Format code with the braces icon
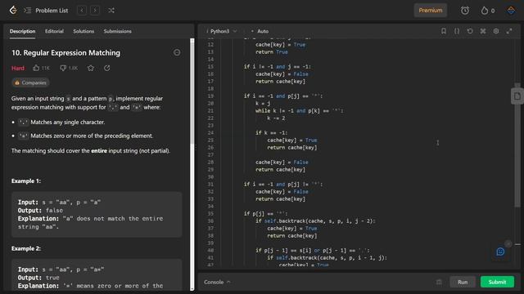This screenshot has width=524, height=294. (457, 31)
